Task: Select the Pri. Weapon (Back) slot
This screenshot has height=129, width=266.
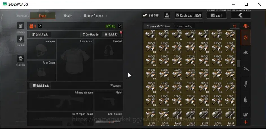Action: pyautogui.click(x=61, y=119)
